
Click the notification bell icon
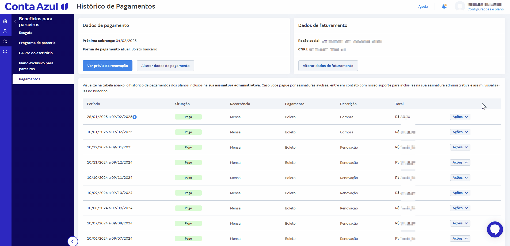[444, 6]
